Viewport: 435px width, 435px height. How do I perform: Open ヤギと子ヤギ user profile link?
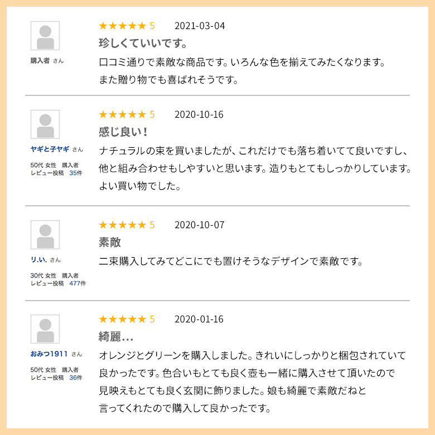[50, 149]
